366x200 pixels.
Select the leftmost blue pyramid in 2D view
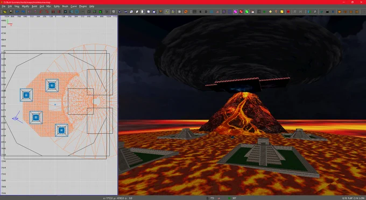(x=26, y=95)
